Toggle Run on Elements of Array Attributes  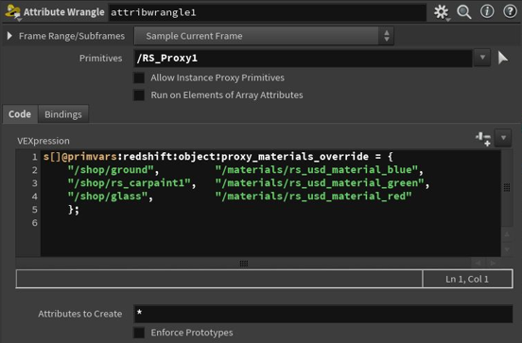click(x=139, y=95)
